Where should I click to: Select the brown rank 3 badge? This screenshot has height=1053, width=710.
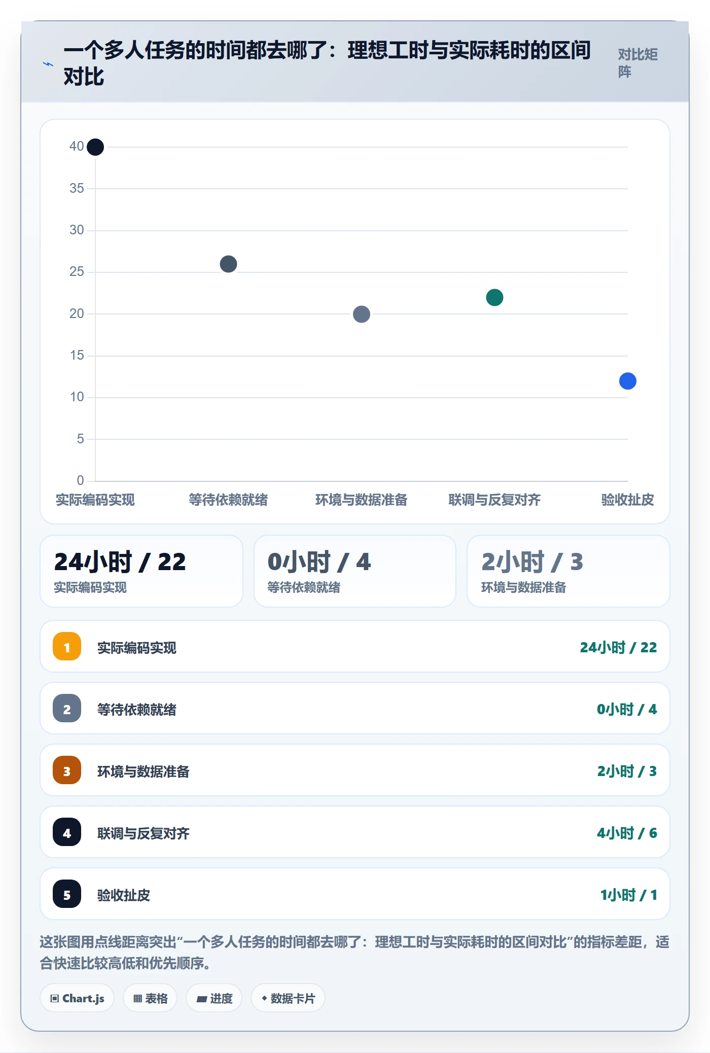pos(67,770)
